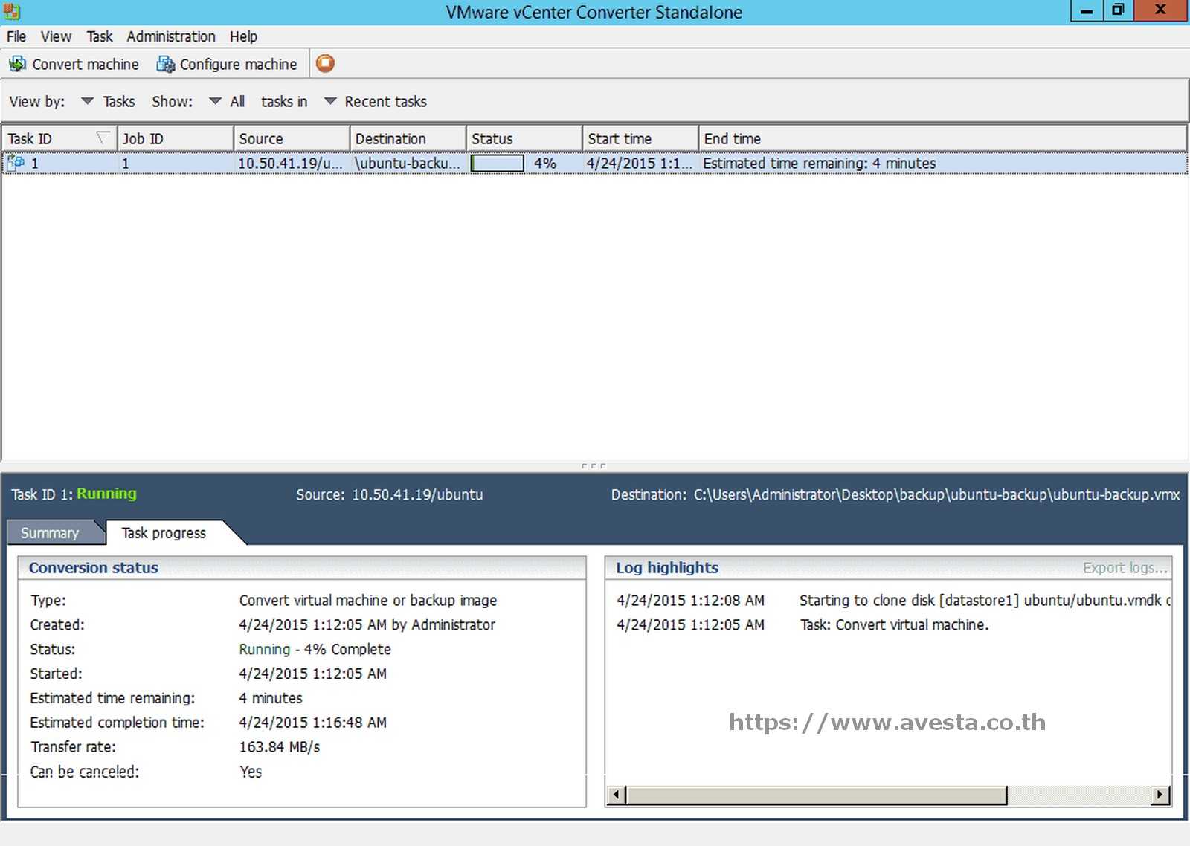
Task: Click the filter icon on Task ID column
Action: point(102,138)
